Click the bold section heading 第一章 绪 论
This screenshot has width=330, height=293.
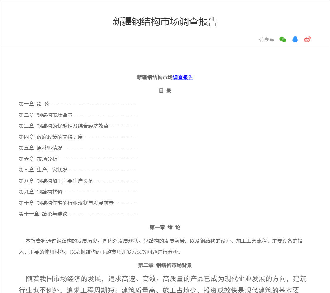[x=165, y=227]
